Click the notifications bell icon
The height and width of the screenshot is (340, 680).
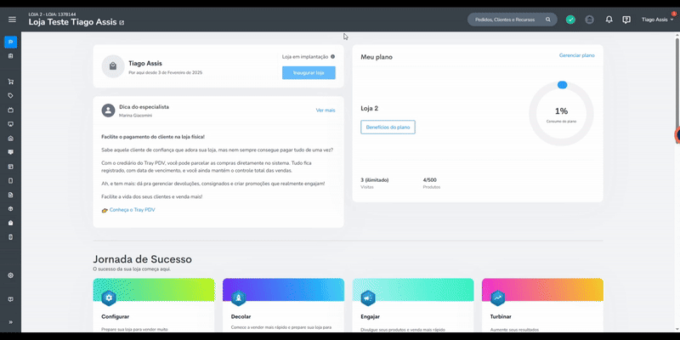point(609,20)
